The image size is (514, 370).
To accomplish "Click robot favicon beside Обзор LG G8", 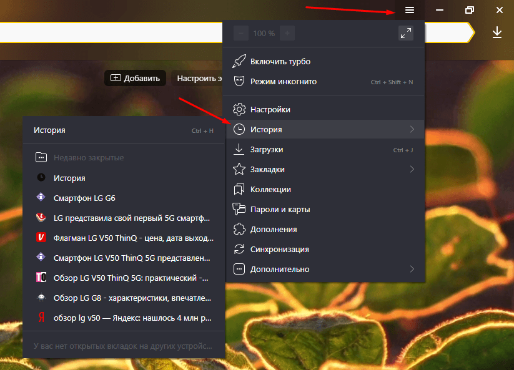I will (x=41, y=297).
